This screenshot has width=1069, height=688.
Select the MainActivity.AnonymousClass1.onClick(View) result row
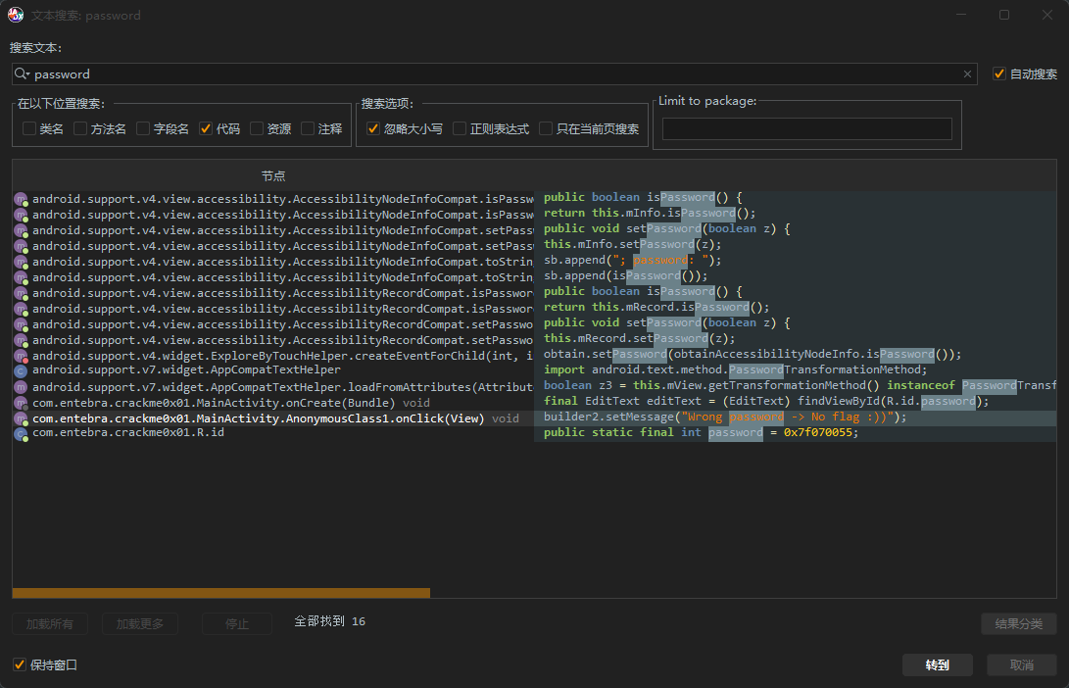[535, 418]
